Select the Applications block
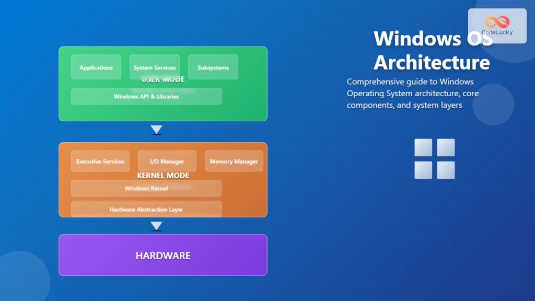Viewport: 535px width, 301px height. click(x=96, y=67)
